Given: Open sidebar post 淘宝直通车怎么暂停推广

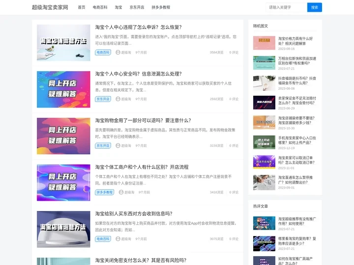Looking at the screenshot, I should pos(295,180).
